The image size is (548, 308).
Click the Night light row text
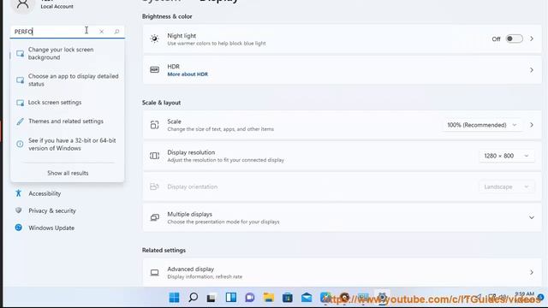217,39
